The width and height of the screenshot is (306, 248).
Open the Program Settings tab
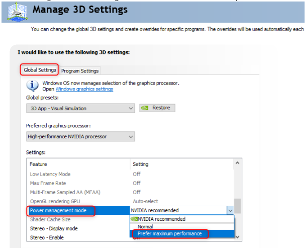tap(80, 70)
